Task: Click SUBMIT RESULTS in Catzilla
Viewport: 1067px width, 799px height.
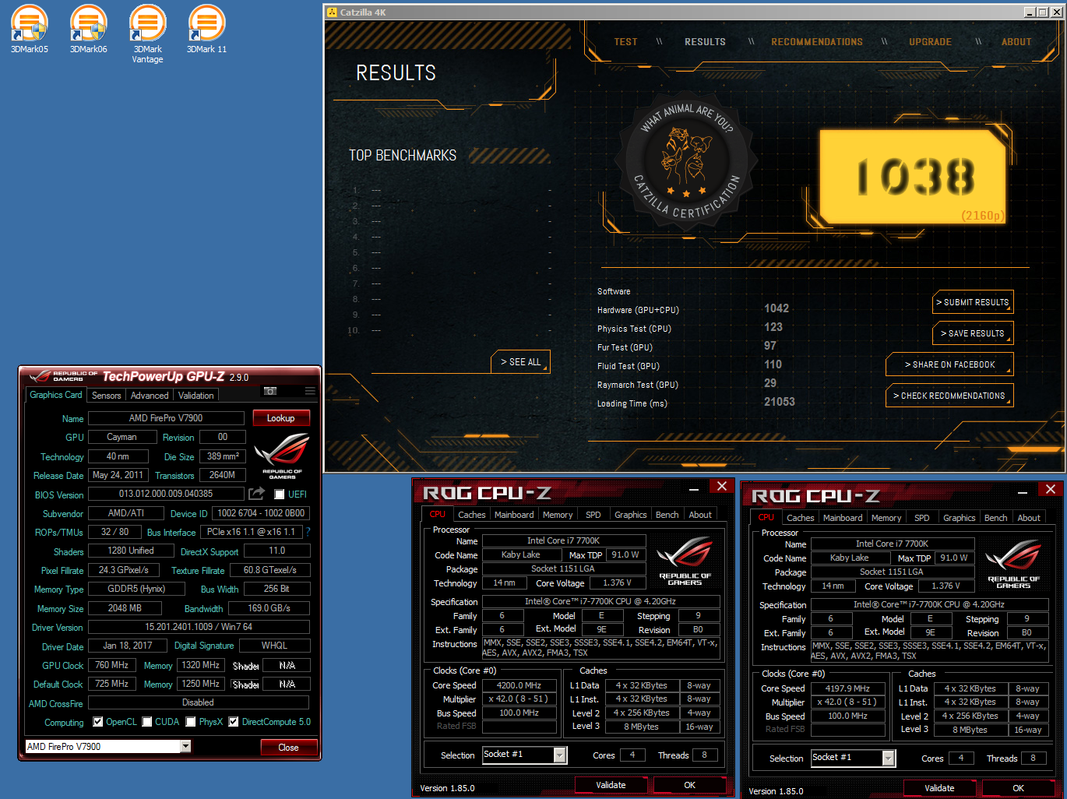Action: pyautogui.click(x=973, y=302)
